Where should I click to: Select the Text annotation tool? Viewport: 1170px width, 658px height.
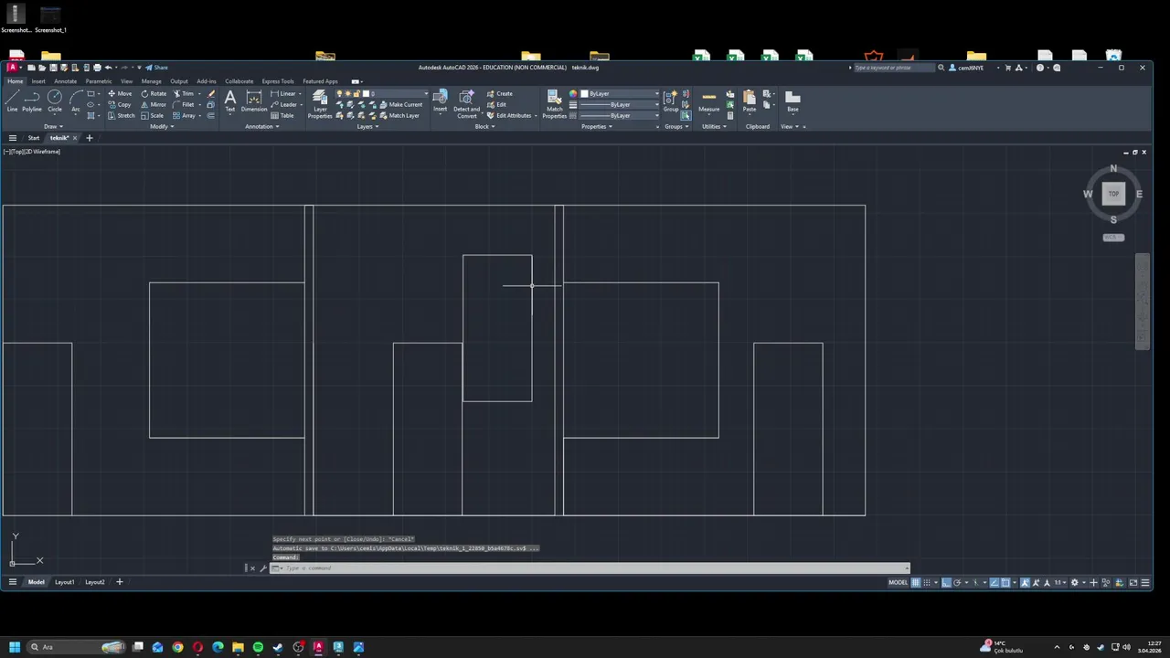click(x=229, y=100)
